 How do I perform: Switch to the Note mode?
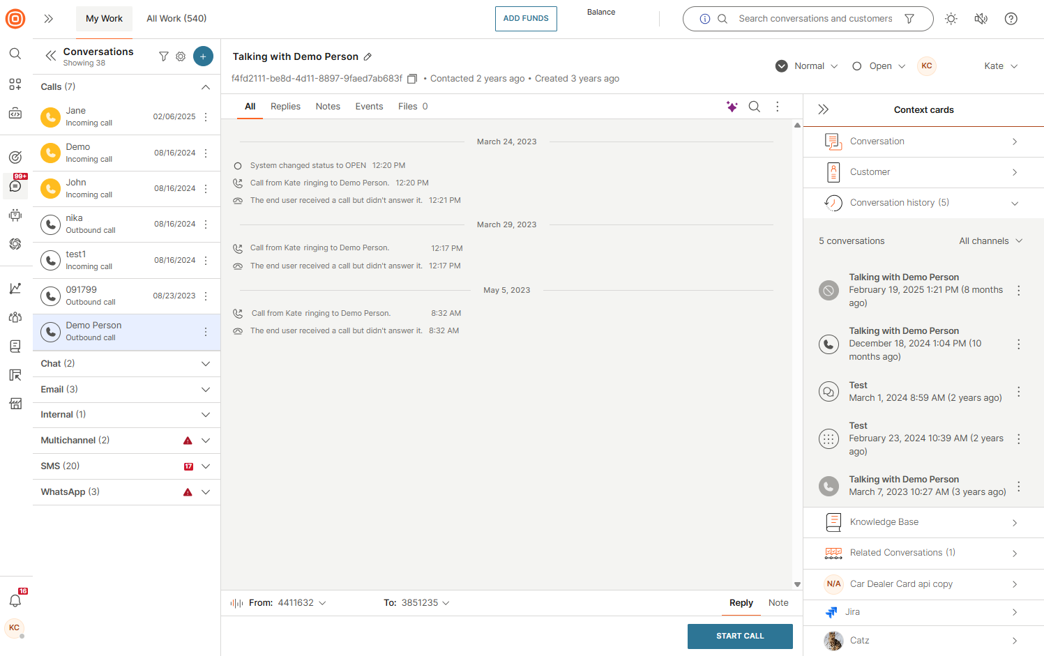[x=778, y=603]
